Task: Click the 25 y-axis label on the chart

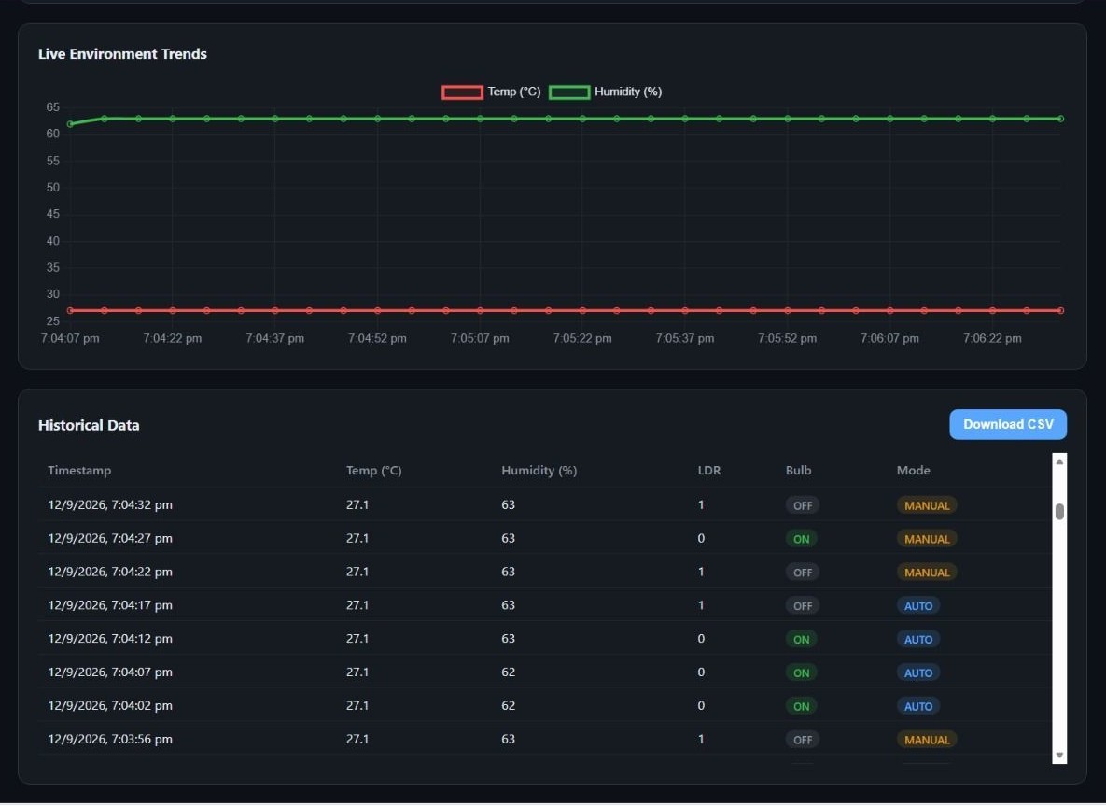Action: pyautogui.click(x=53, y=322)
